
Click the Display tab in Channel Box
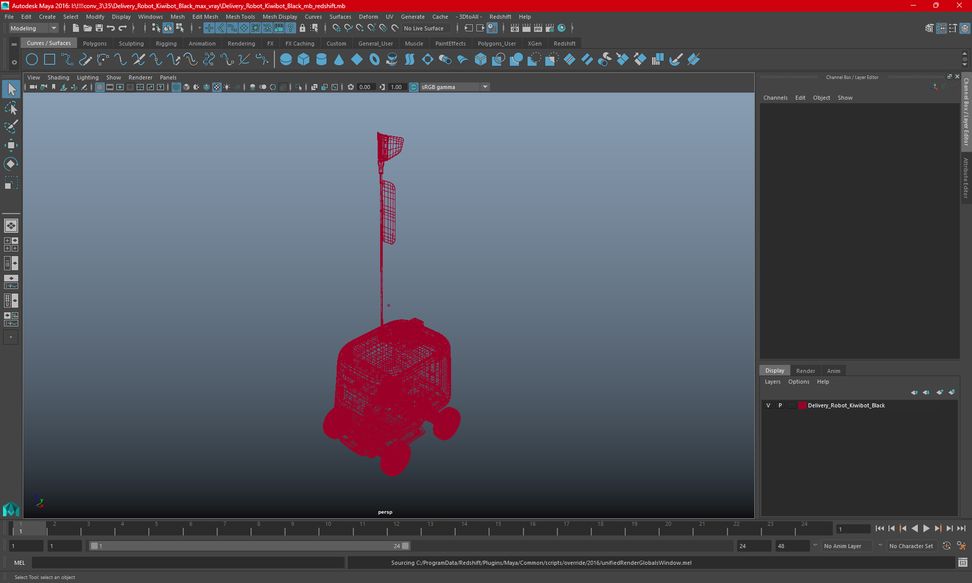coord(773,370)
